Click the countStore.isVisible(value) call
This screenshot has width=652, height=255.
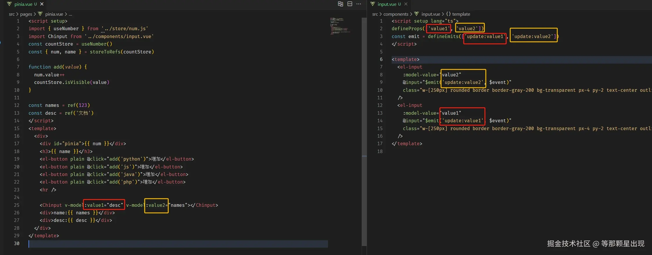72,82
